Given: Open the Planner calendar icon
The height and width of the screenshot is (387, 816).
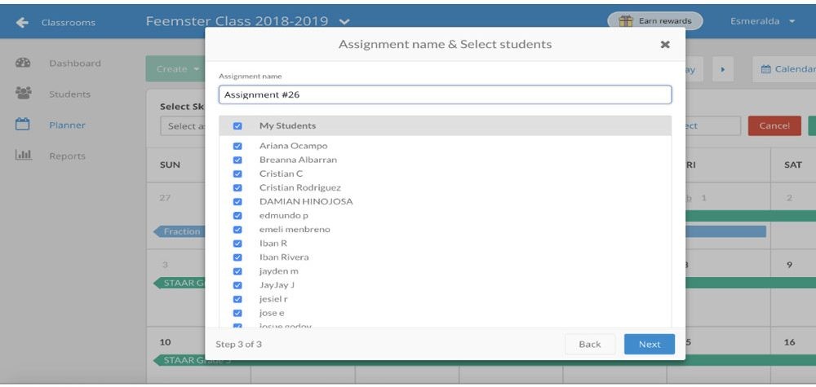Looking at the screenshot, I should [22, 124].
